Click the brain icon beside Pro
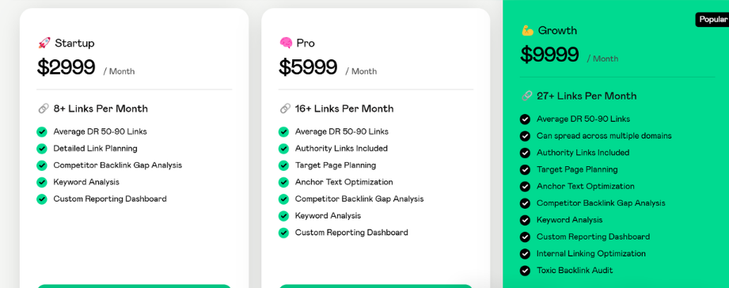The image size is (729, 288). (286, 44)
